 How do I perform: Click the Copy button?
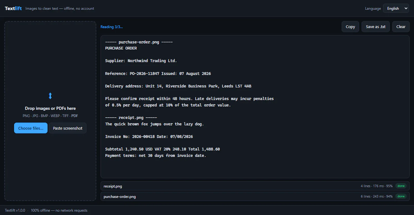tap(350, 27)
